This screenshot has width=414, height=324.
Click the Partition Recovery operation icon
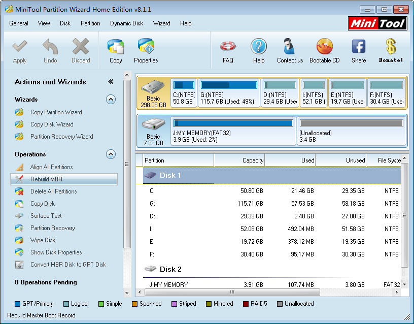tap(19, 228)
